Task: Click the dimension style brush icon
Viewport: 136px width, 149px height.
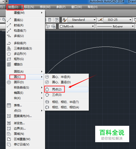Action: click(100, 20)
